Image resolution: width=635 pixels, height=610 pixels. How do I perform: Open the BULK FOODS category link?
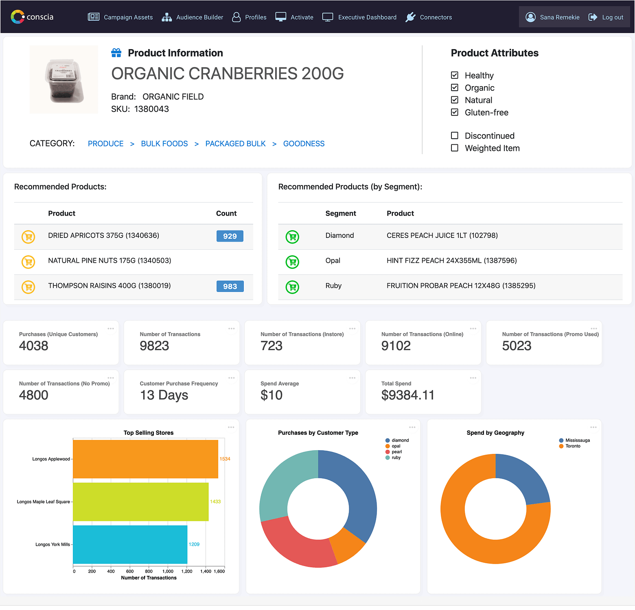(164, 144)
